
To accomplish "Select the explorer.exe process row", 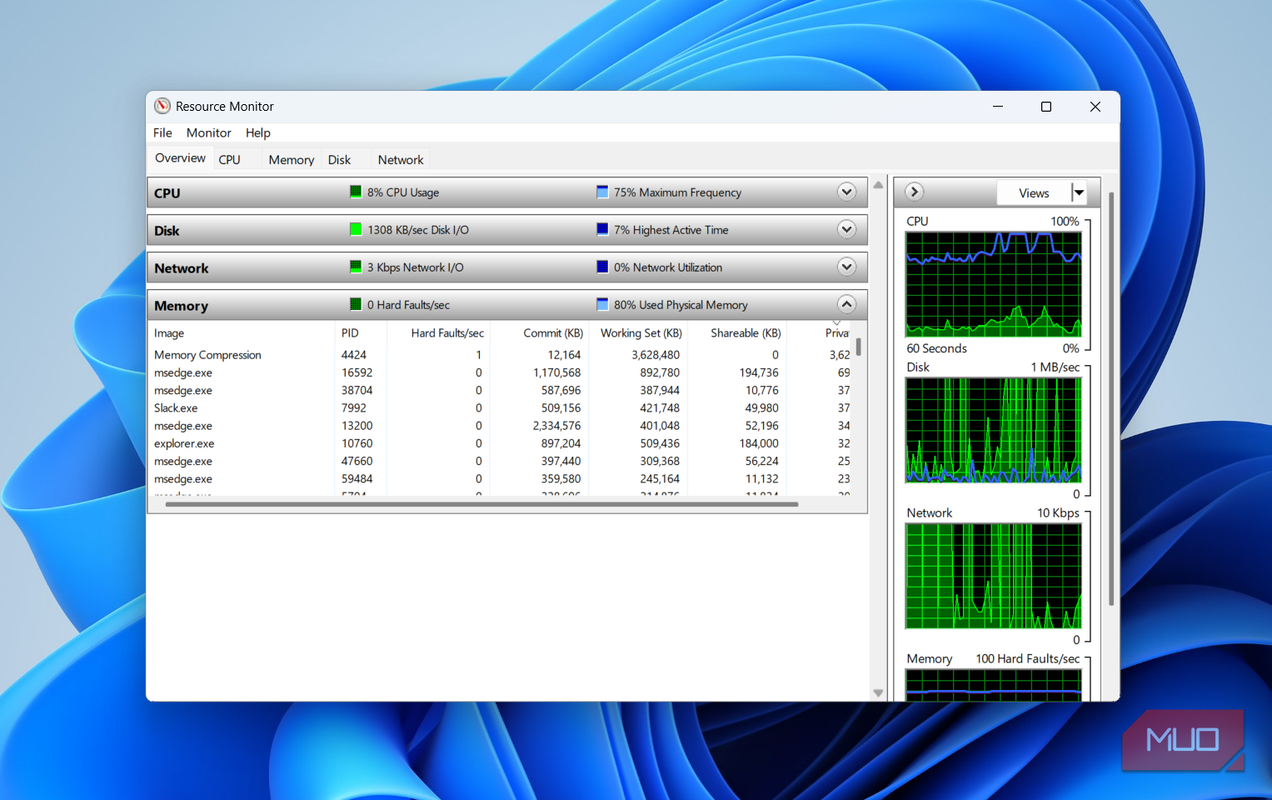I will 500,443.
